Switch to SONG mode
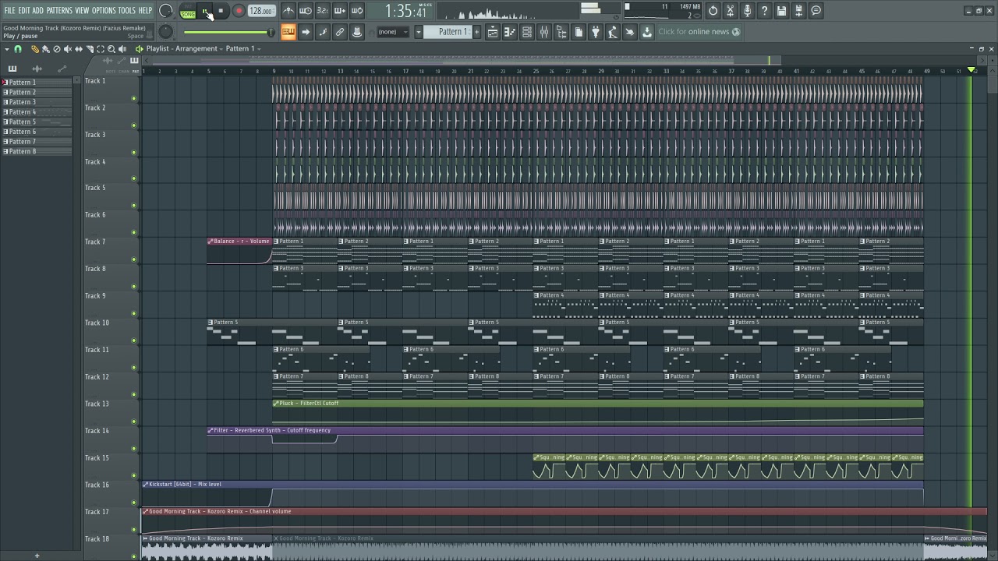This screenshot has width=998, height=561. coord(188,14)
